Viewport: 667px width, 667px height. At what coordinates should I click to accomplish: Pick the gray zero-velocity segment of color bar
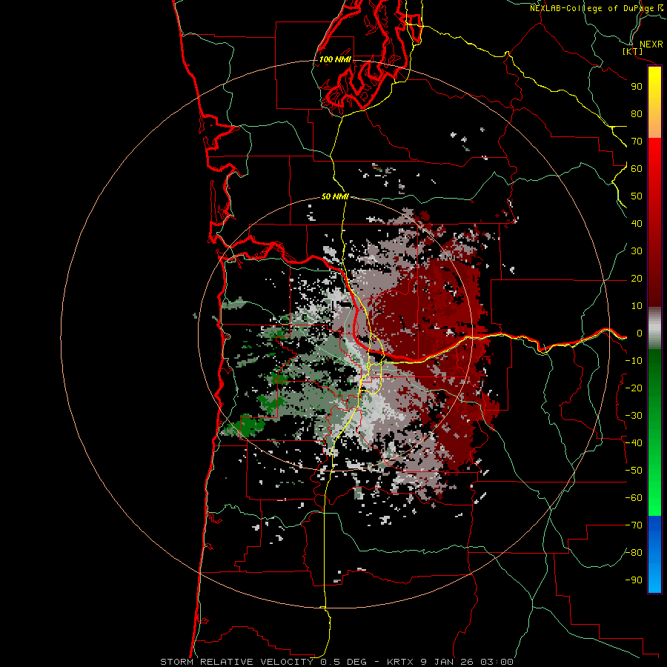654,328
